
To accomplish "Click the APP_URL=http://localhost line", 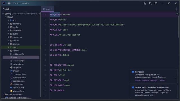I will (65, 35).
